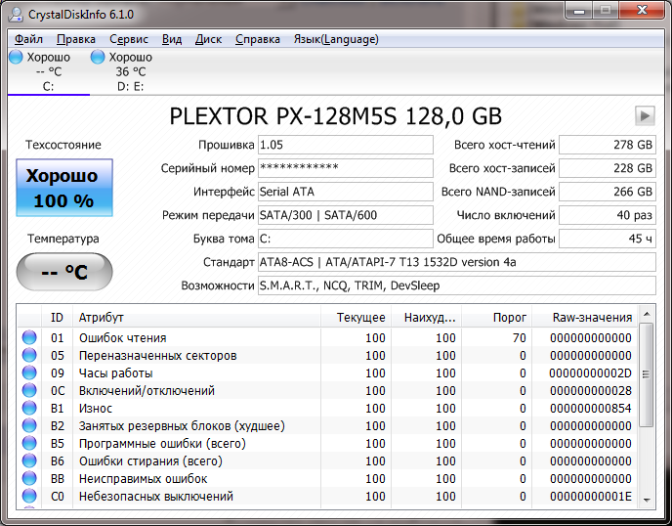Click the Всего хост-чтений value 278 GB
The height and width of the screenshot is (526, 672).
(x=608, y=145)
